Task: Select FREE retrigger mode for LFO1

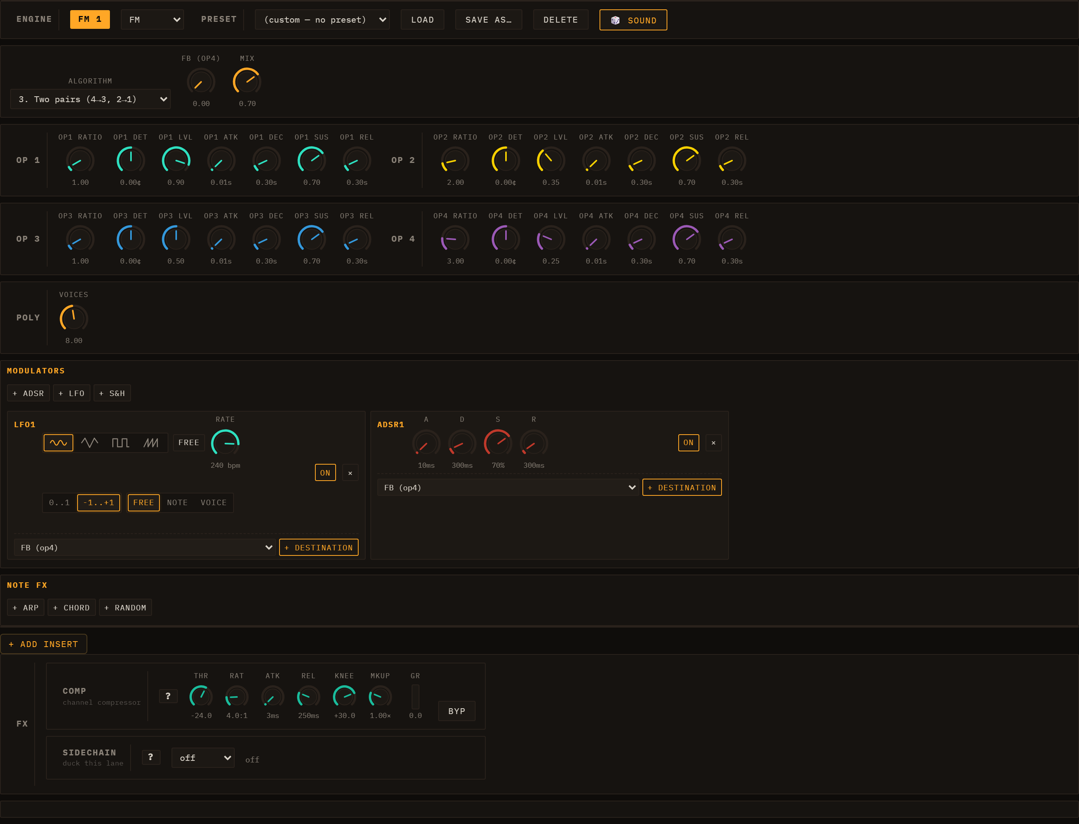Action: coord(144,502)
